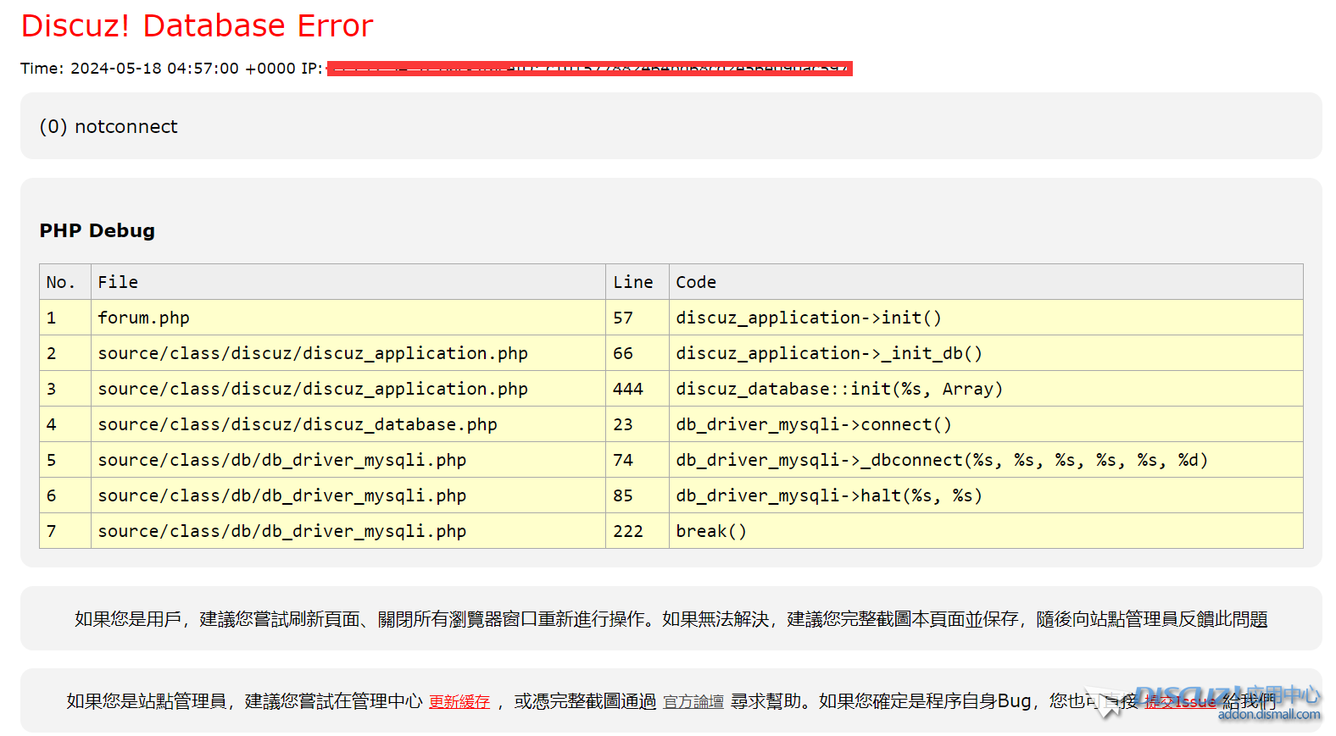The height and width of the screenshot is (736, 1336).
Task: Click the 'No.' column header
Action: click(65, 282)
